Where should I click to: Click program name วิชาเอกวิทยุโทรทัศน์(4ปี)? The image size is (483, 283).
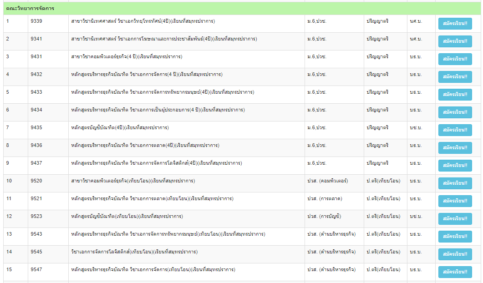pos(143,21)
